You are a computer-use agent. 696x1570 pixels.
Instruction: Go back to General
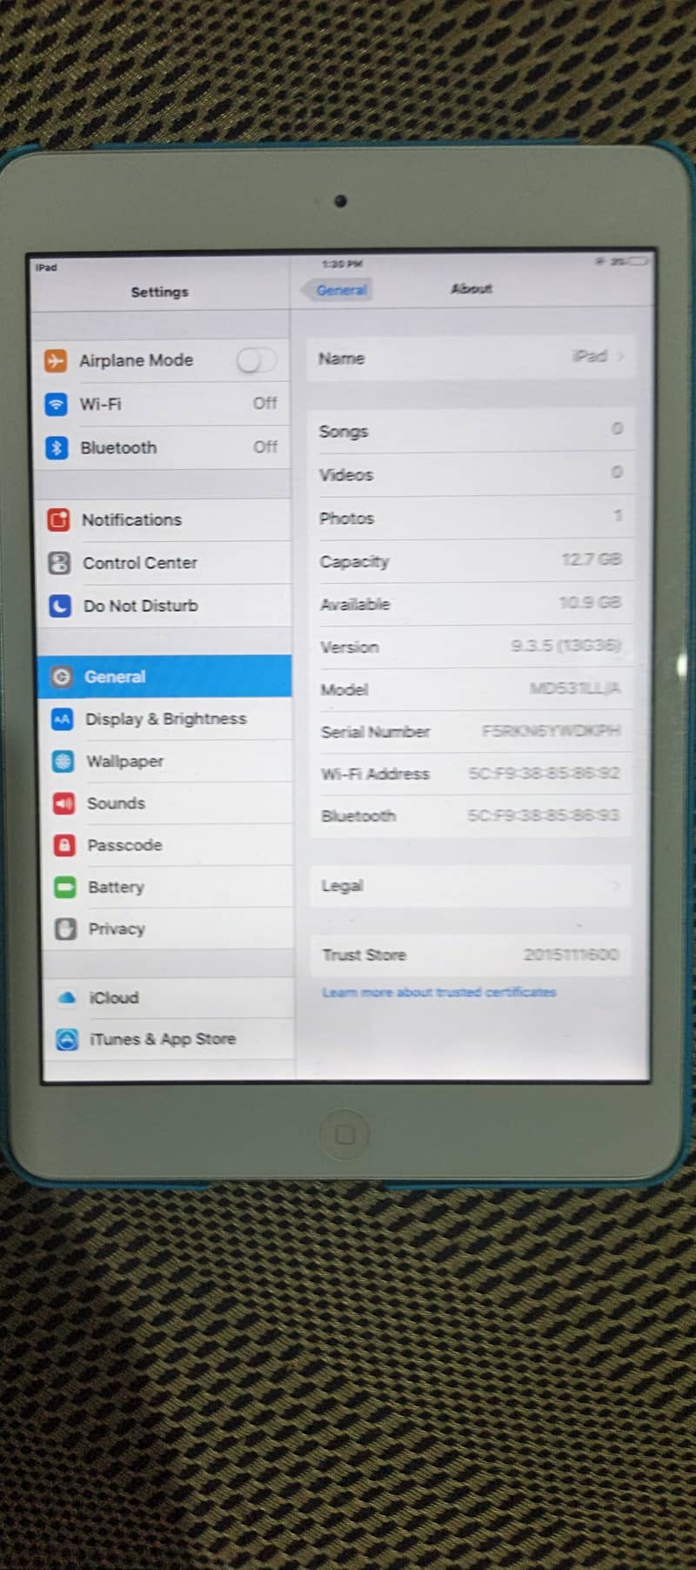point(336,290)
